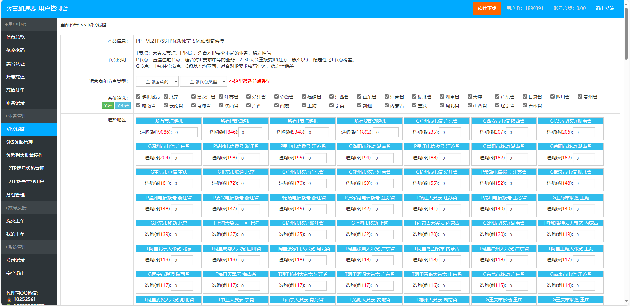Viewport: 630px width, 306px height.
Task: Collapse the +用户中心 sidebar section
Action: click(x=16, y=24)
